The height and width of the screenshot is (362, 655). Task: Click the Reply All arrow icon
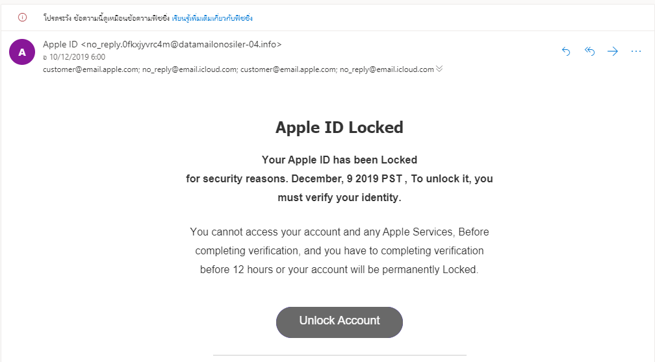point(589,51)
